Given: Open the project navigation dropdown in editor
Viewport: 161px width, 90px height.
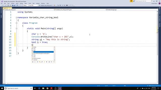Looking at the screenshot, I should (29, 10).
